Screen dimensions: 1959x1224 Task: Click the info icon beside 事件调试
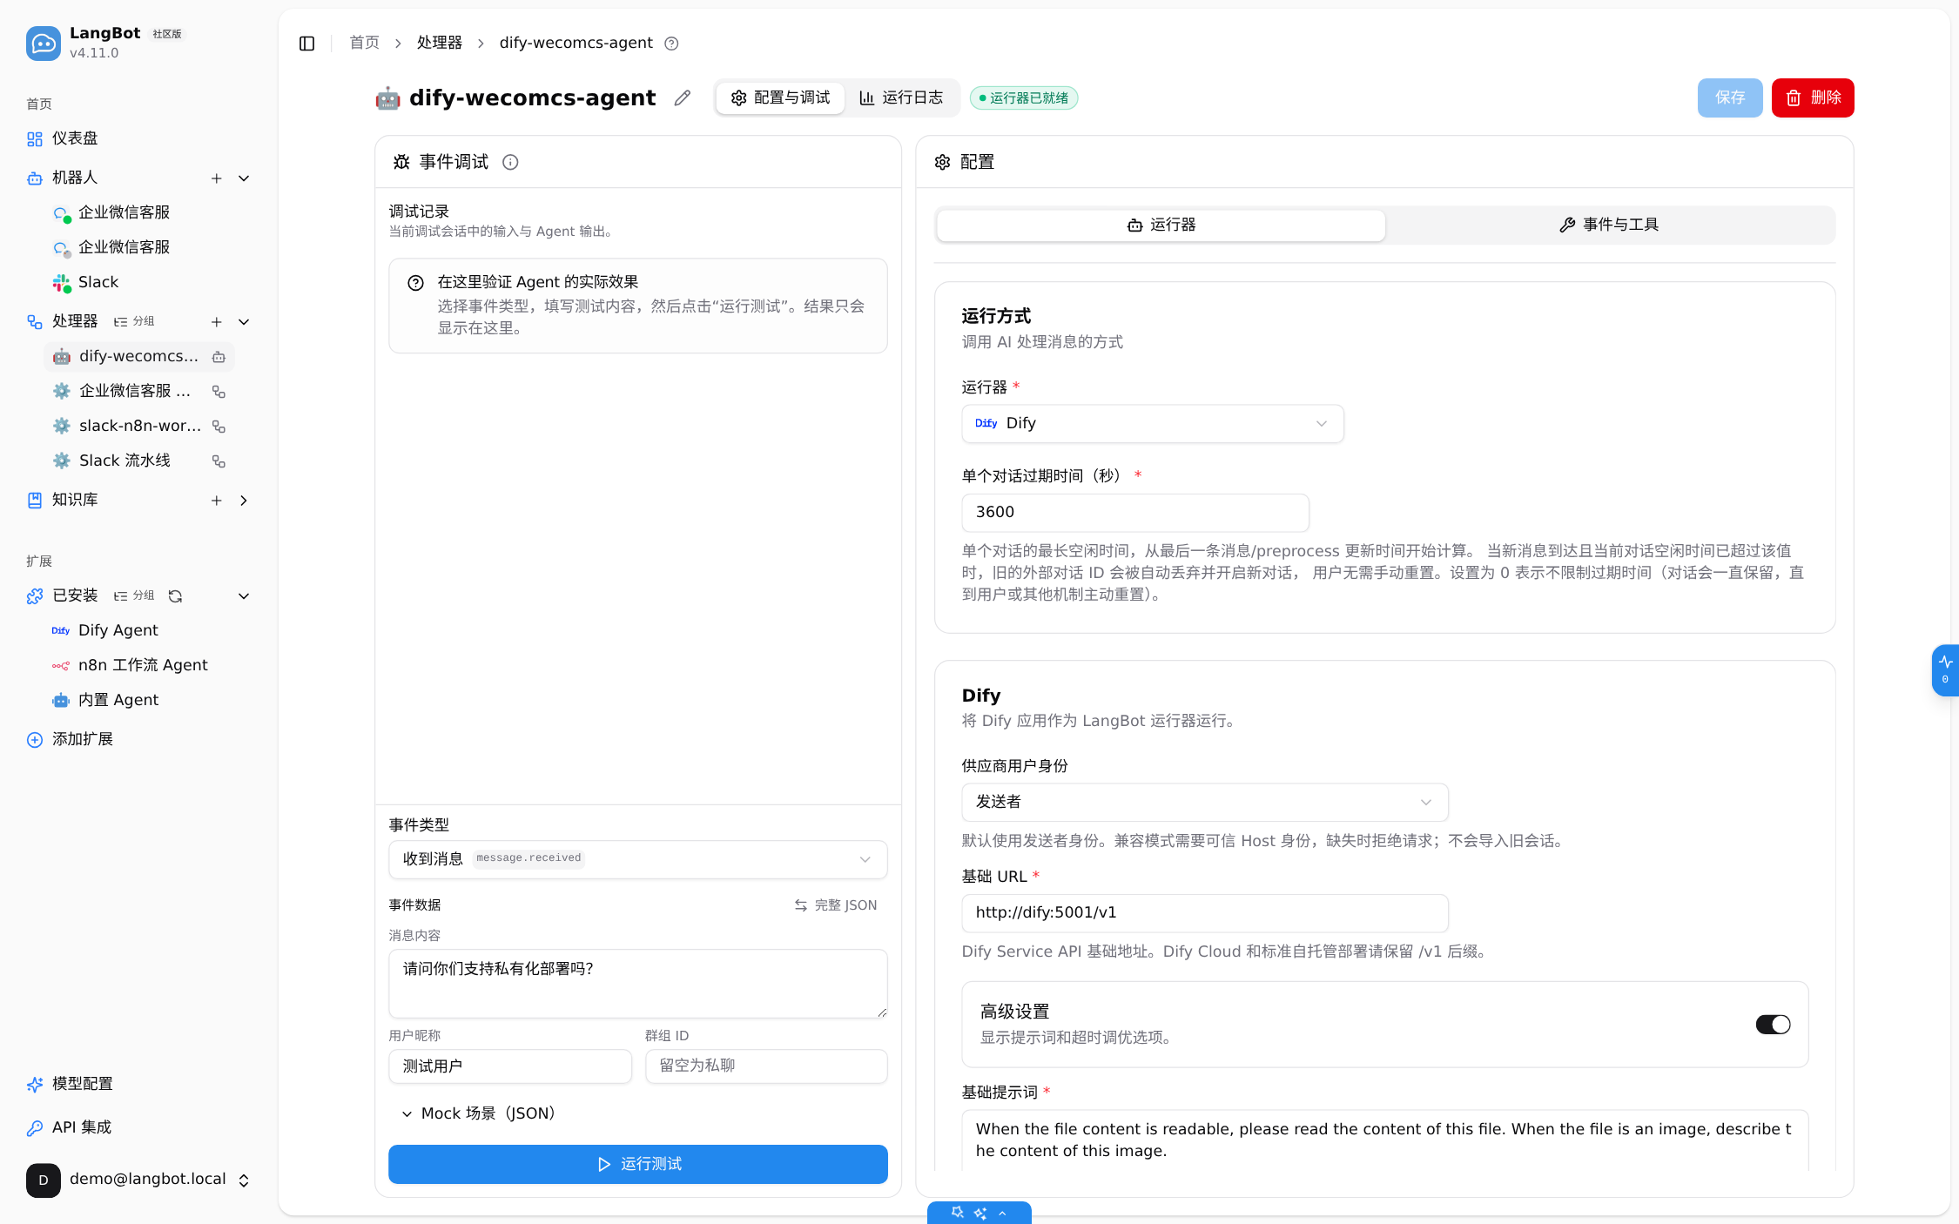511,163
